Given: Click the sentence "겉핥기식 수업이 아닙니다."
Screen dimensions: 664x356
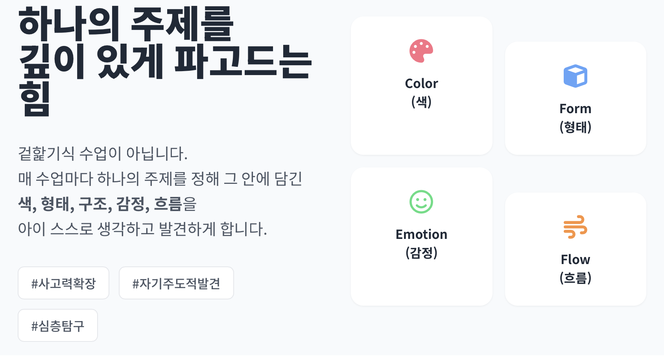Looking at the screenshot, I should [x=103, y=154].
